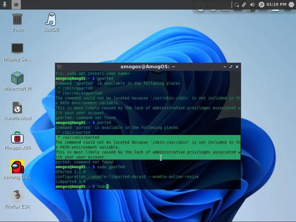The width and height of the screenshot is (296, 222).
Task: Click the 'sudo gparted' command line
Action: coord(90,167)
